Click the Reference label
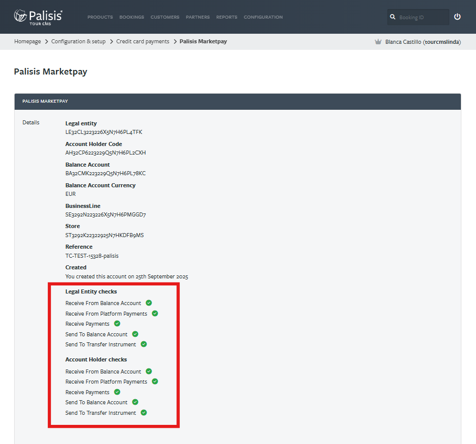Screen dimensions: 476x444 tap(79, 247)
